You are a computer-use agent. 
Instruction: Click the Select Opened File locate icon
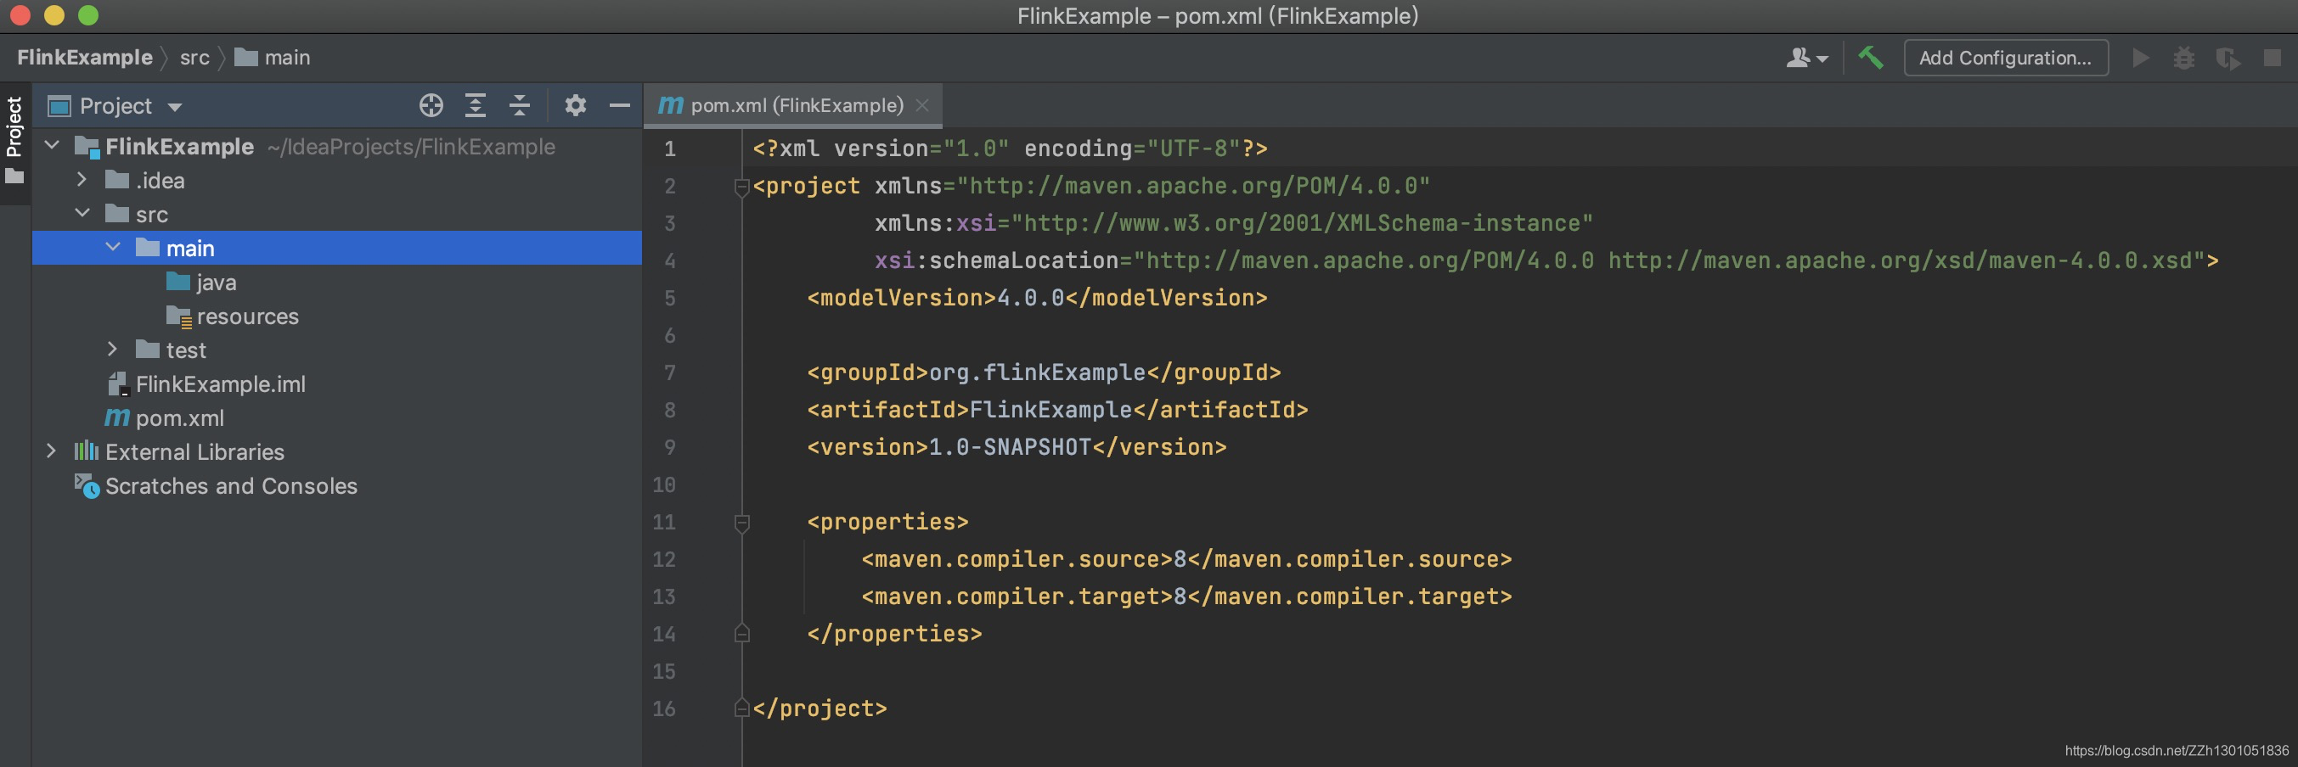[431, 106]
